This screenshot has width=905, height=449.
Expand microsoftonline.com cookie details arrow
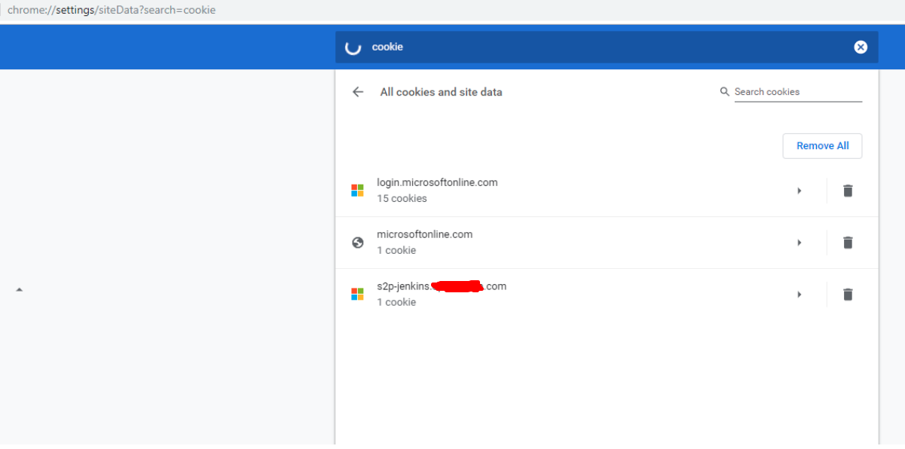click(x=799, y=243)
